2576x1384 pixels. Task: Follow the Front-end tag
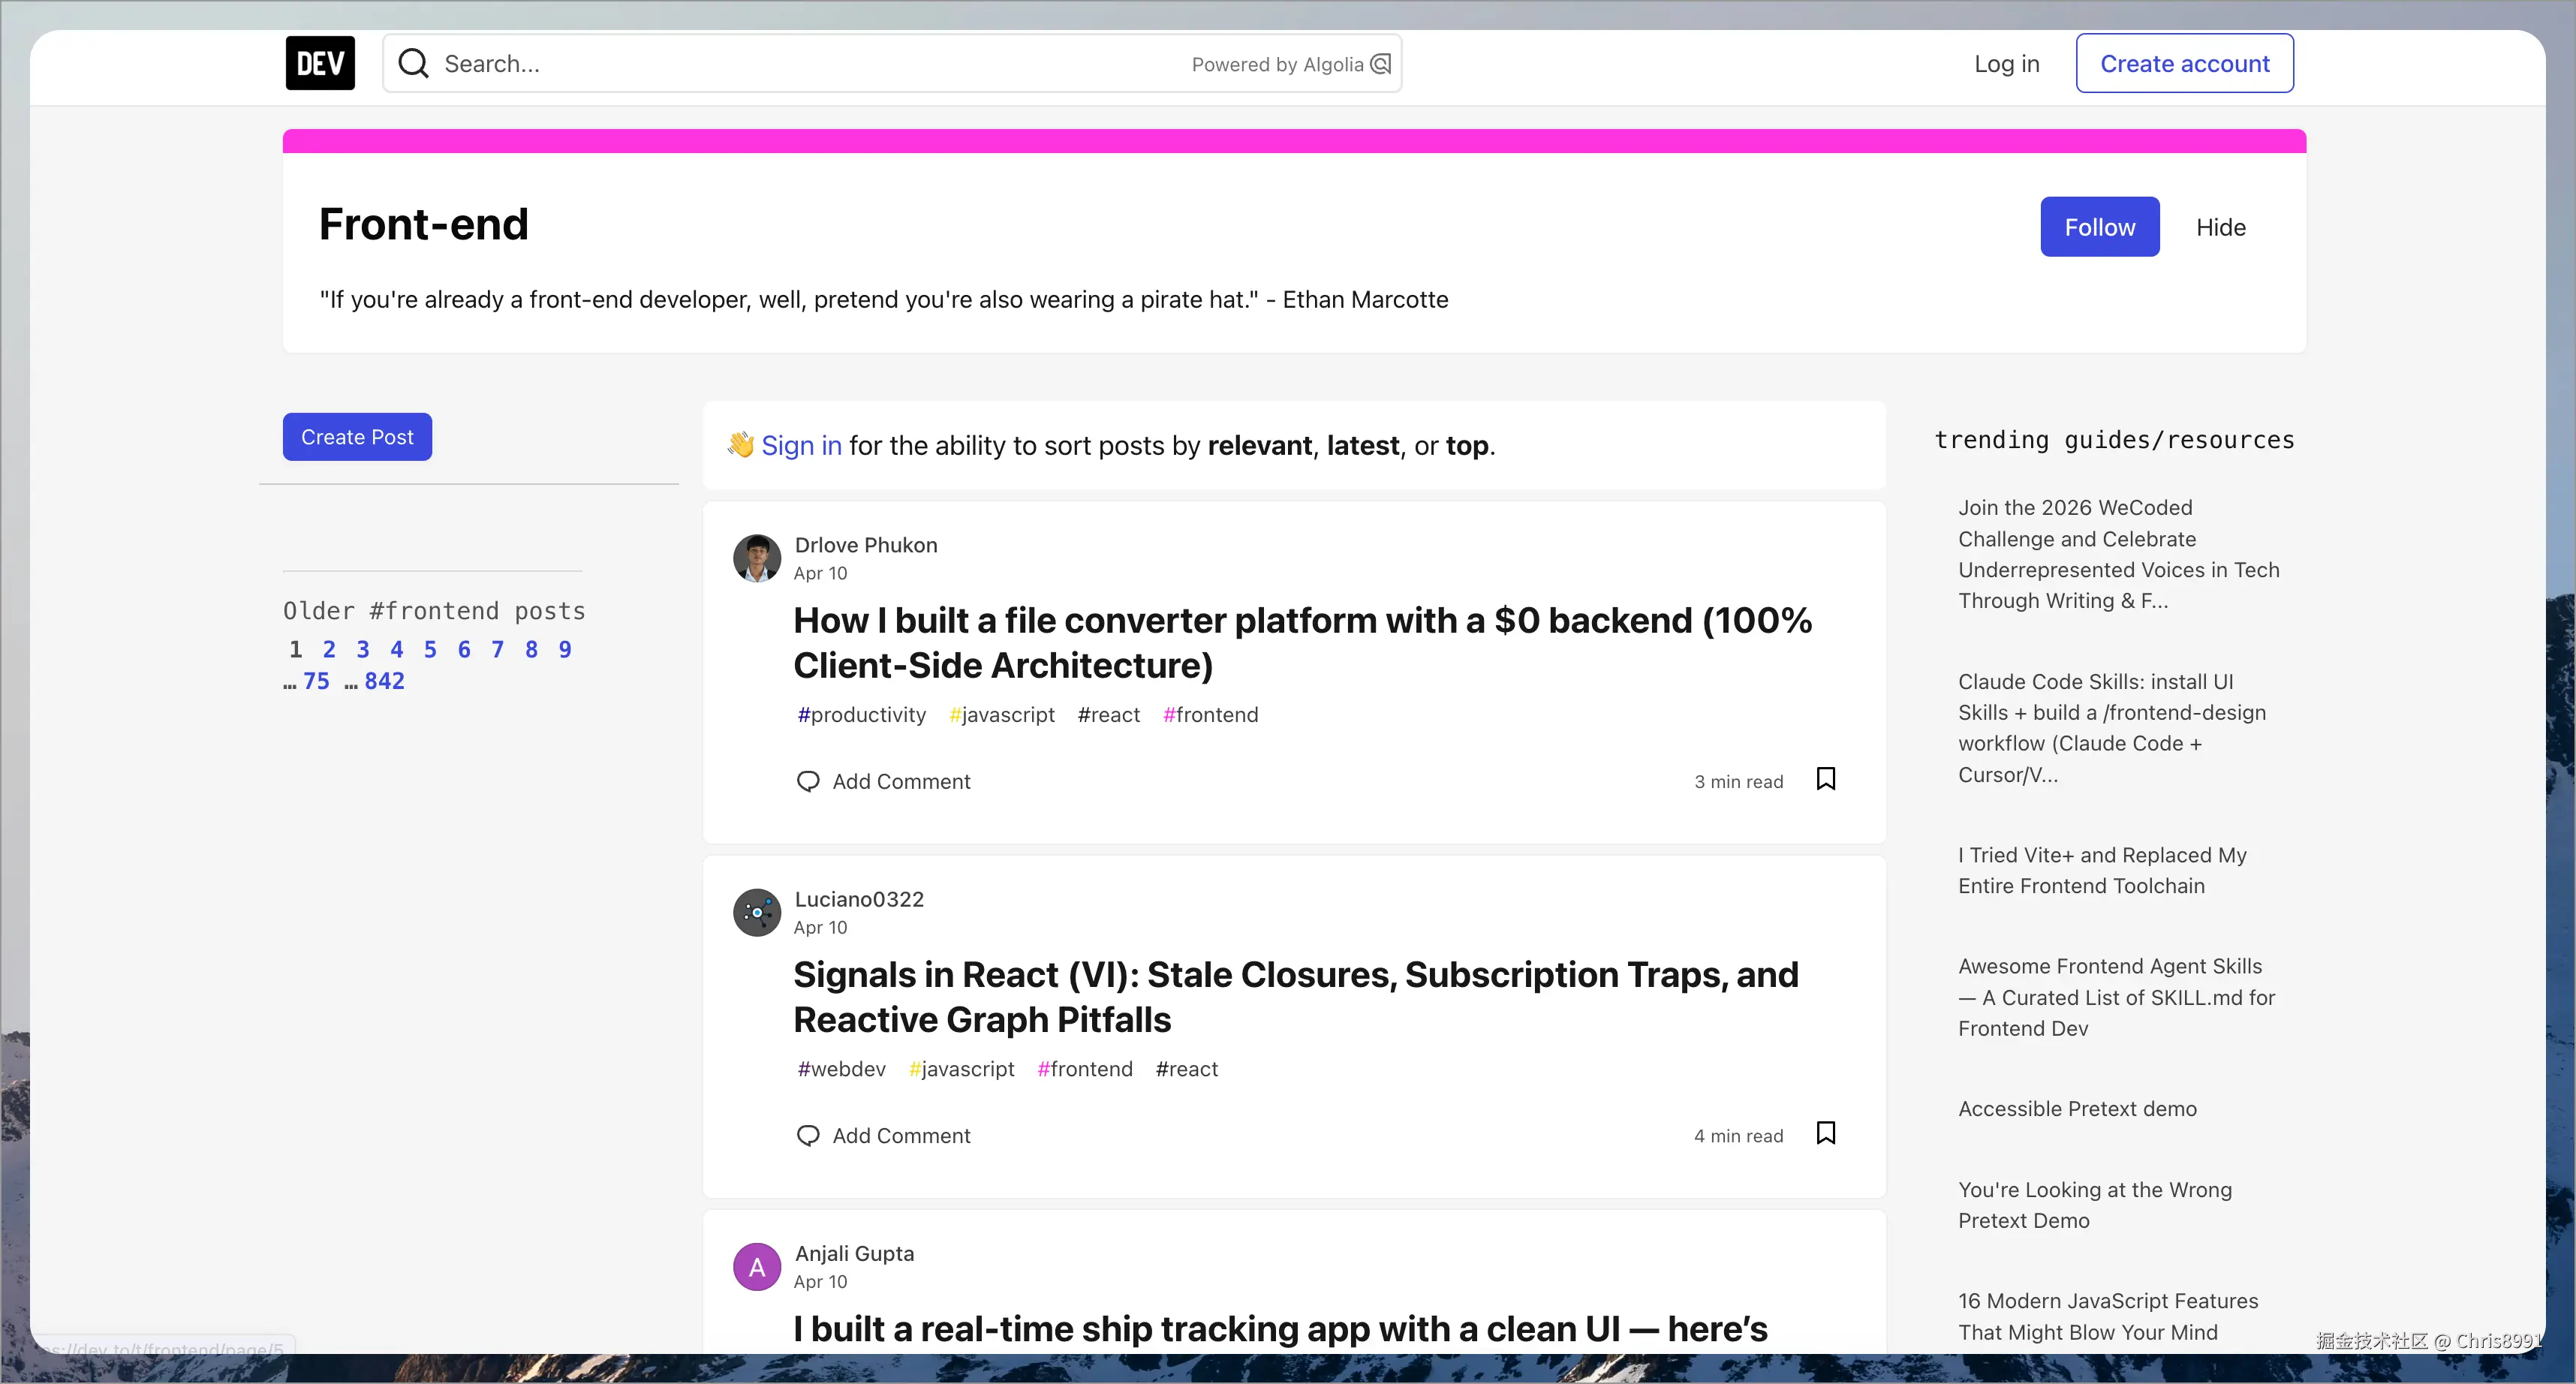pos(2099,227)
